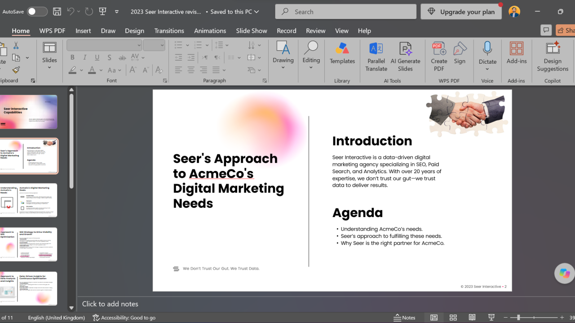Open the Add-ins button
575x323 pixels.
click(x=517, y=53)
